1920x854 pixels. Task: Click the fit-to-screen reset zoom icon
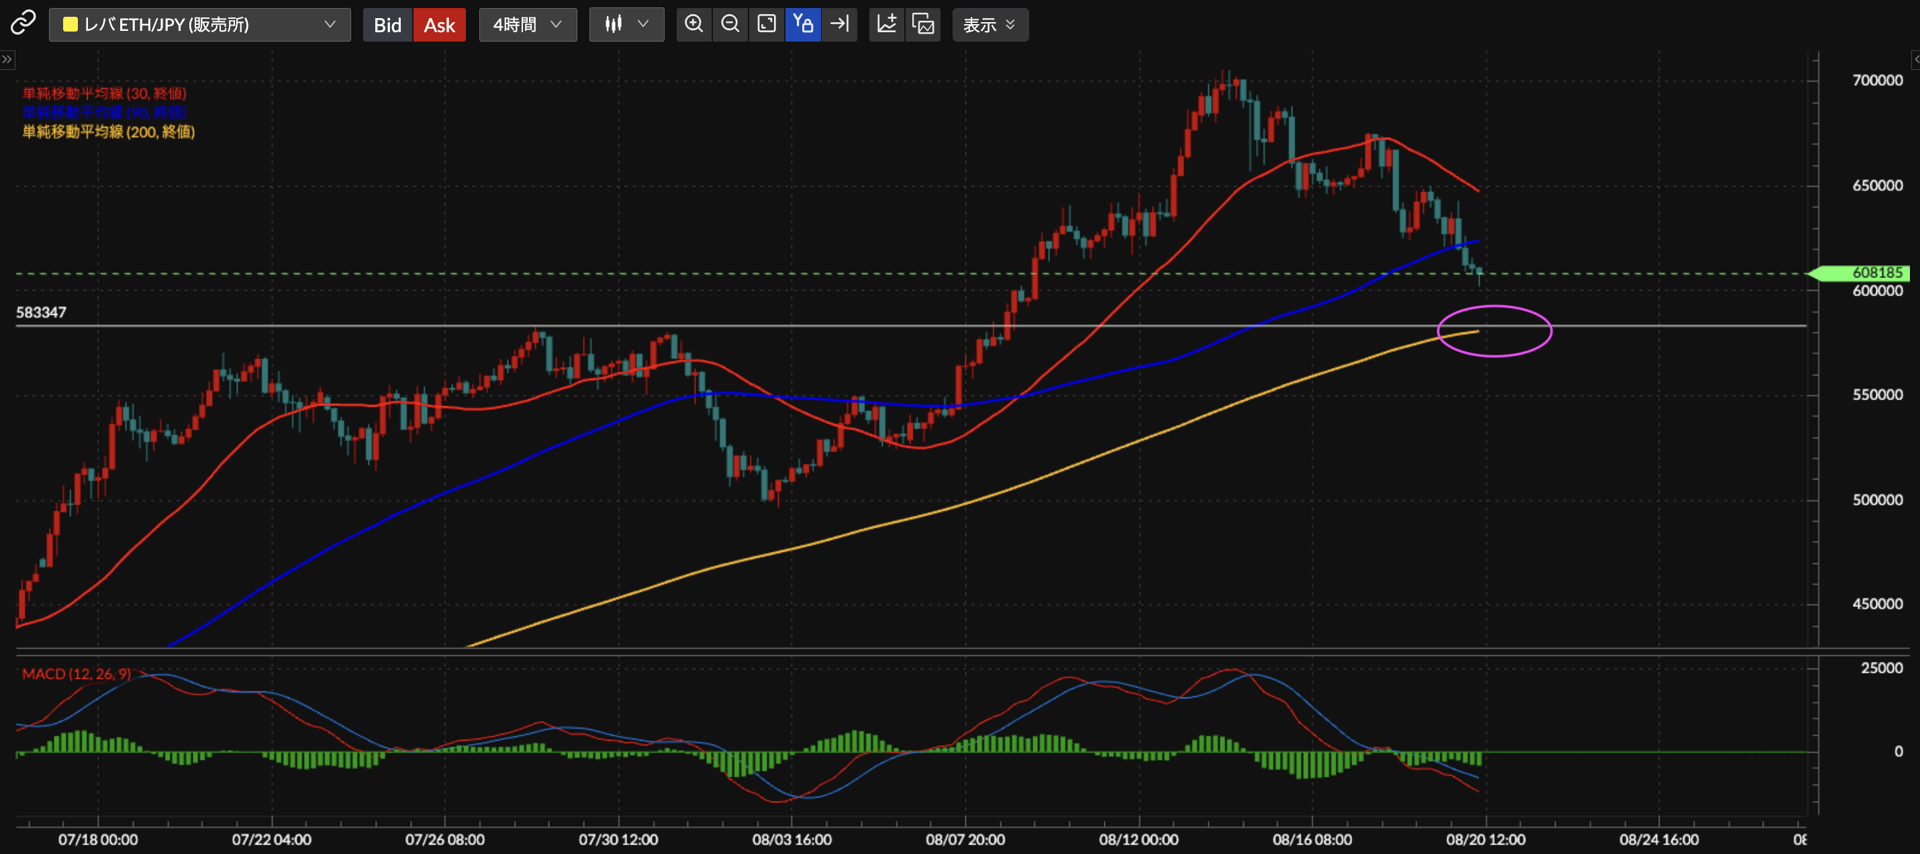click(x=766, y=25)
